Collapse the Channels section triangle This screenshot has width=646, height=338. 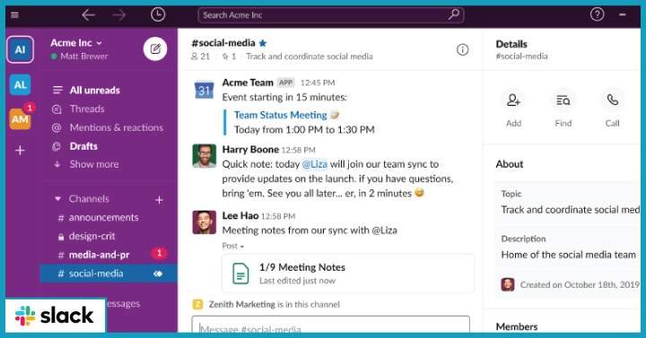tap(58, 199)
